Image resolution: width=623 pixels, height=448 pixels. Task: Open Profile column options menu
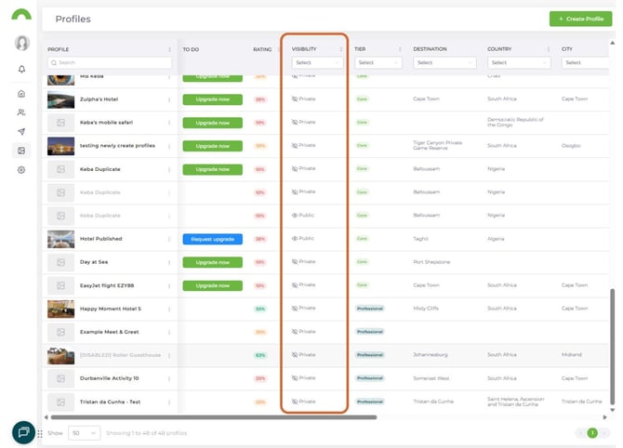tap(169, 49)
